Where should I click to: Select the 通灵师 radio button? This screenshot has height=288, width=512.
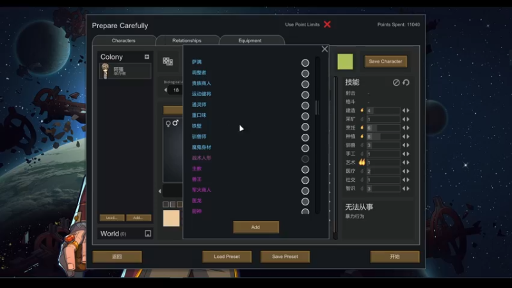point(305,106)
